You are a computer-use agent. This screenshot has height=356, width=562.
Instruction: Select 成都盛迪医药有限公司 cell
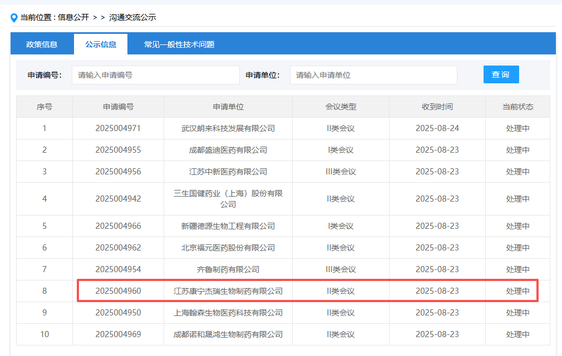228,150
